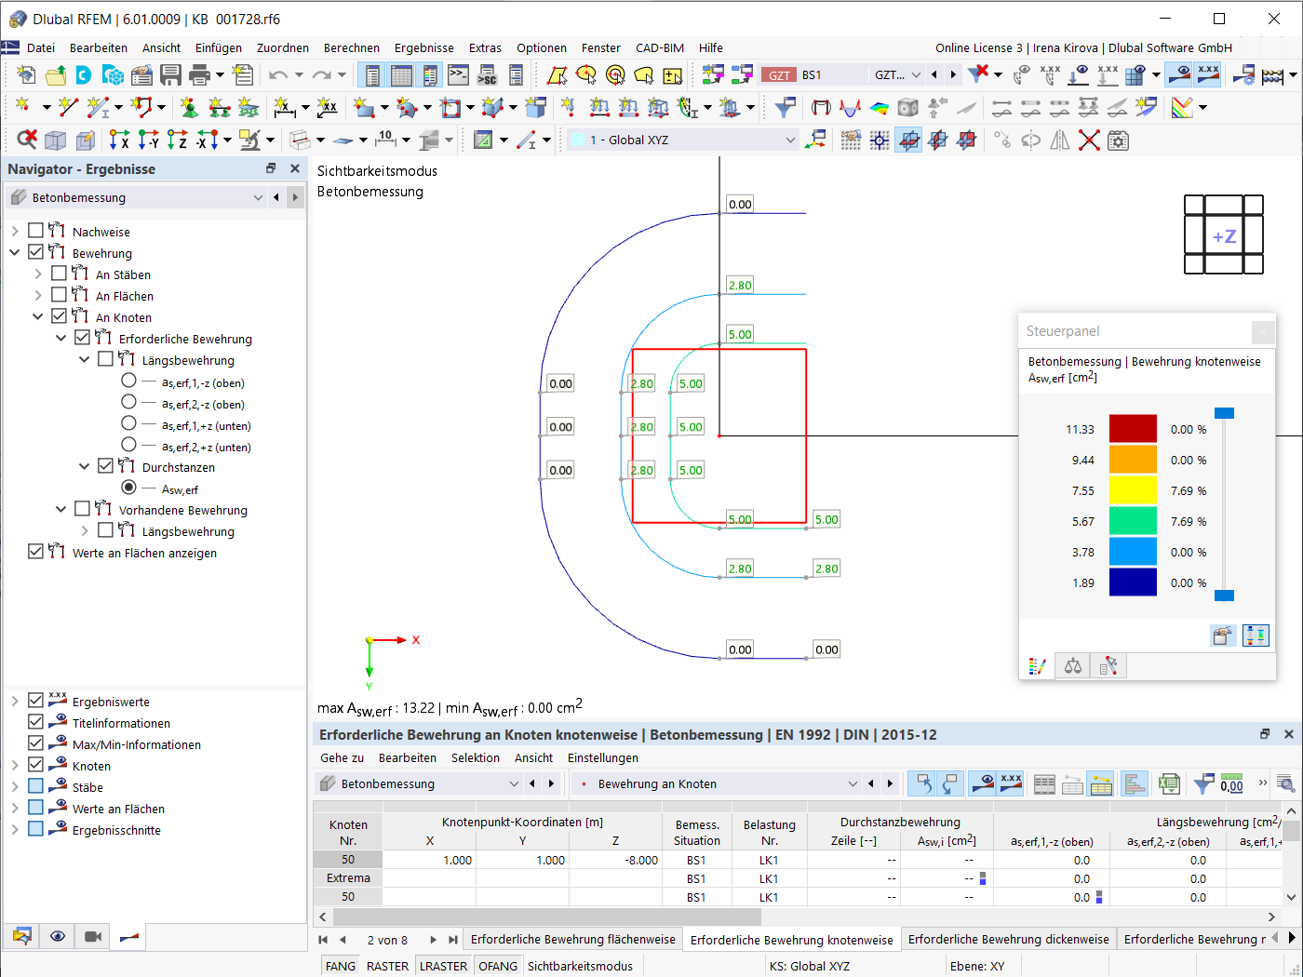1303x977 pixels.
Task: Open the script console icon
Action: point(458,74)
